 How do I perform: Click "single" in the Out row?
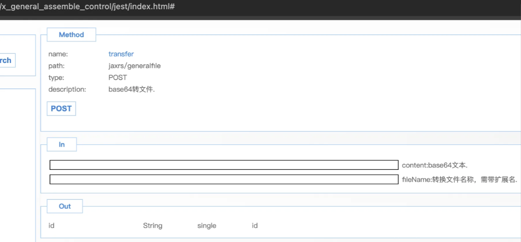click(x=207, y=226)
